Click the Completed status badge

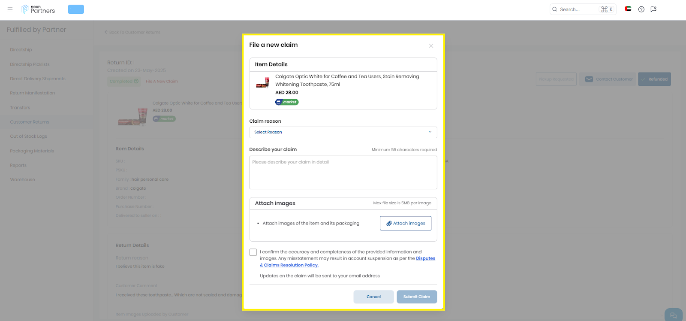click(x=124, y=81)
